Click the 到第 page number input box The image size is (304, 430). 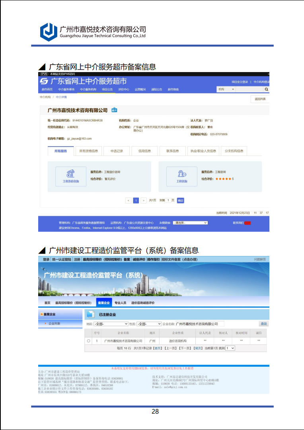pos(168,200)
